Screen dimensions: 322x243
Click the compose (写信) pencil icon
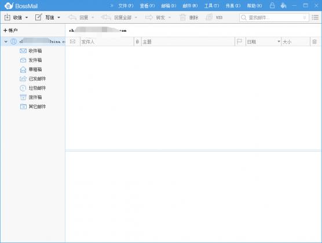(x=38, y=17)
